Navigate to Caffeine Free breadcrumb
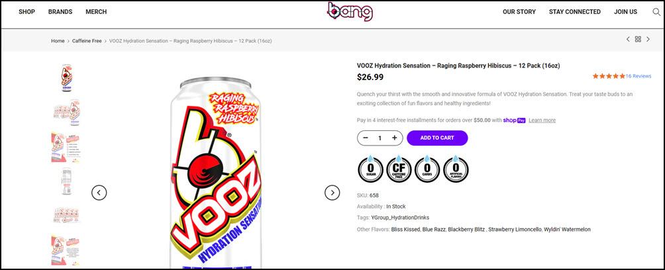This screenshot has height=270, width=665. (87, 41)
